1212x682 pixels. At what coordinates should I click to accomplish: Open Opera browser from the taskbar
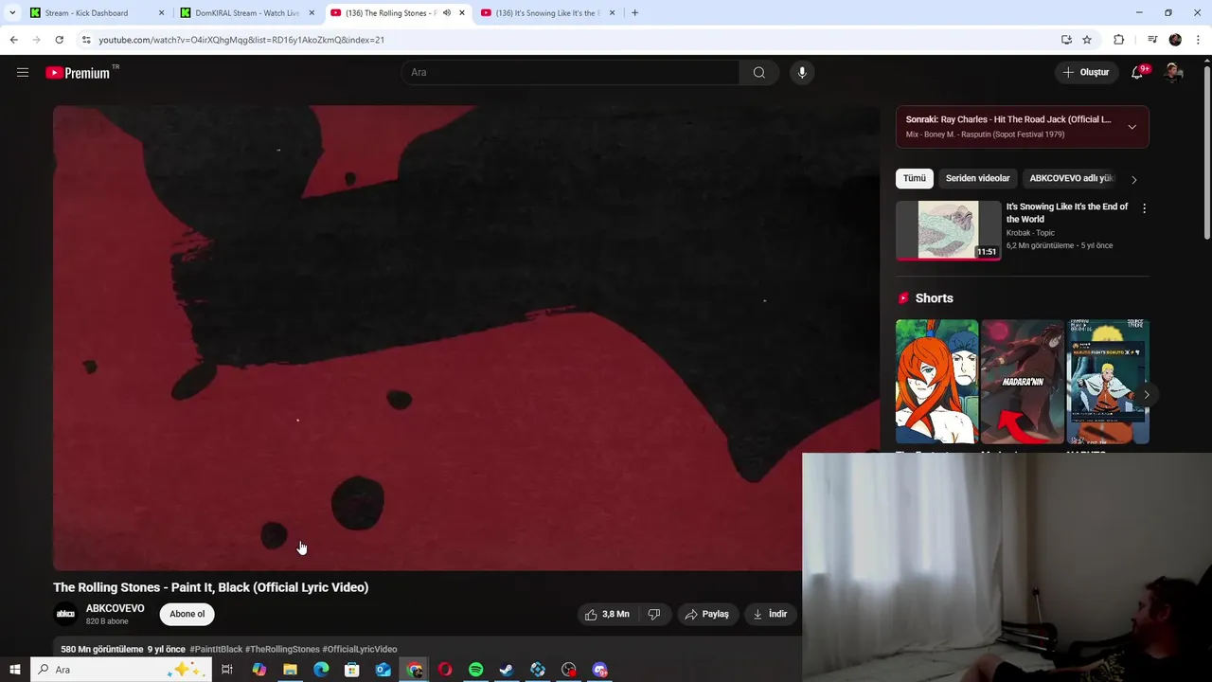click(444, 670)
